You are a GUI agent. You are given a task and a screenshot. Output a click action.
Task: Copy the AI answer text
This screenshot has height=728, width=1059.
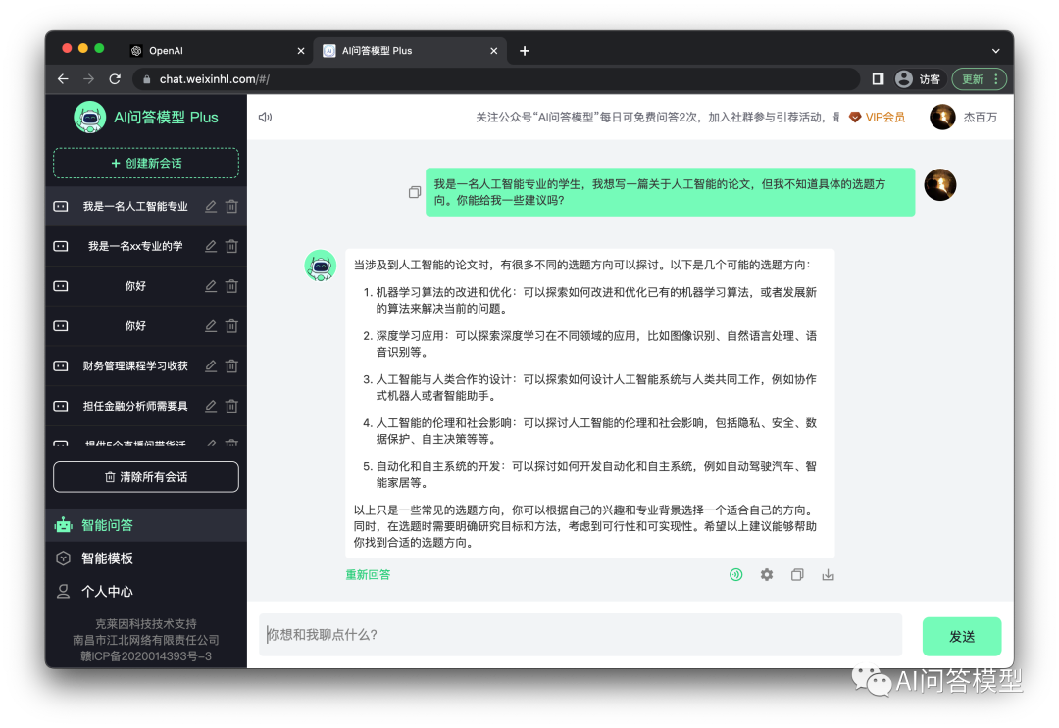coord(797,574)
